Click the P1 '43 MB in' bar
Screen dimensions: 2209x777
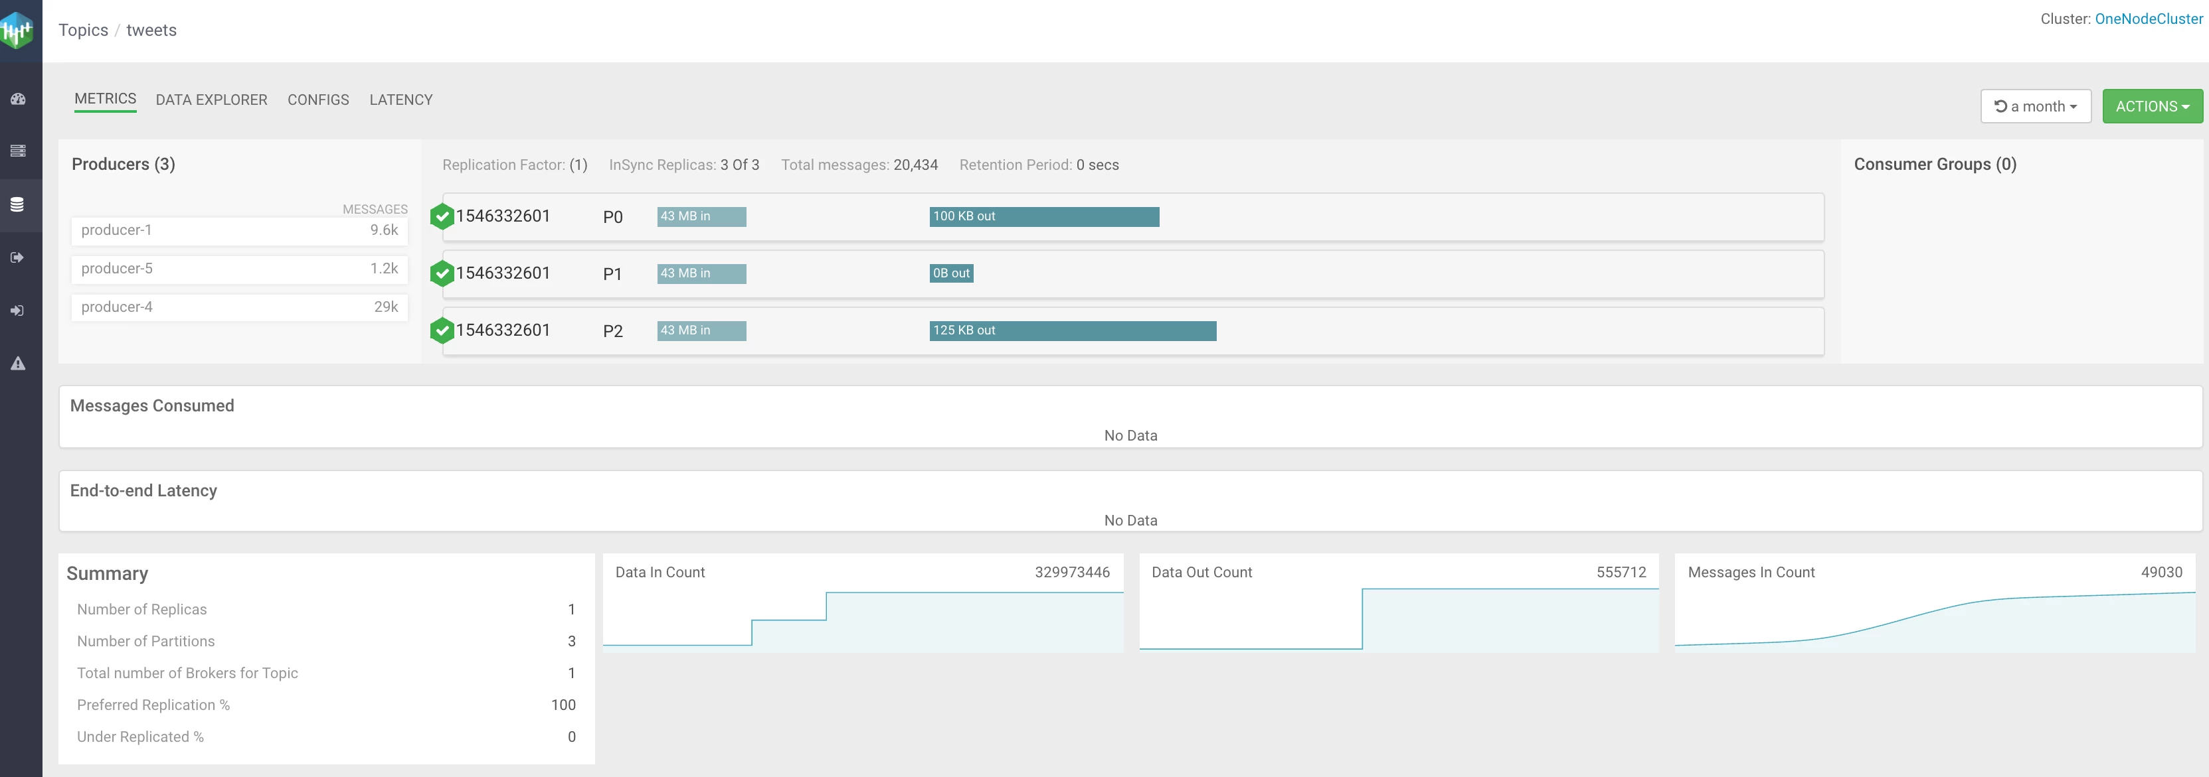click(x=701, y=273)
